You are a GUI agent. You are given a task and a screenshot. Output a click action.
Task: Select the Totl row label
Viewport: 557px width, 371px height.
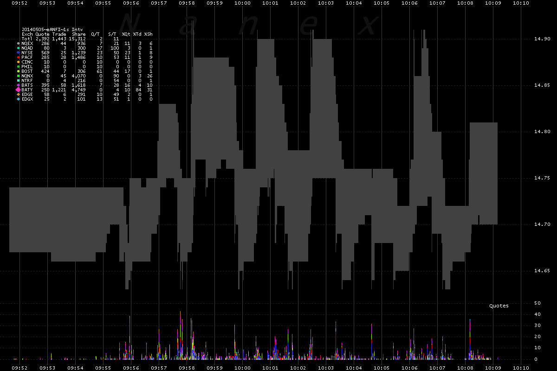[27, 38]
